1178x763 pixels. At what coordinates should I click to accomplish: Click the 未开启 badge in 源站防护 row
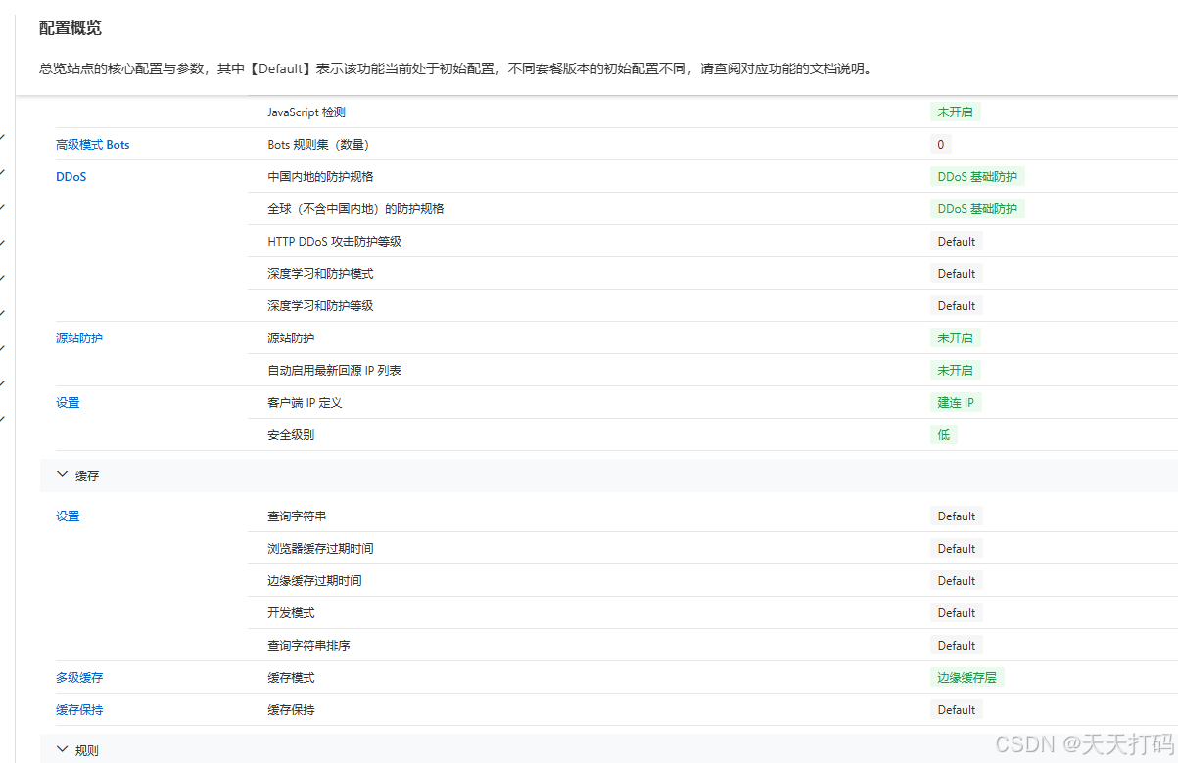pyautogui.click(x=955, y=338)
